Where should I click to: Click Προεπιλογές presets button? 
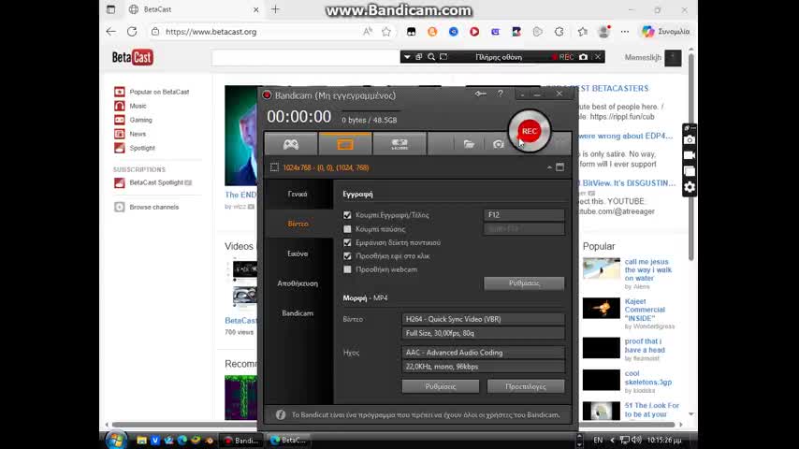click(526, 386)
